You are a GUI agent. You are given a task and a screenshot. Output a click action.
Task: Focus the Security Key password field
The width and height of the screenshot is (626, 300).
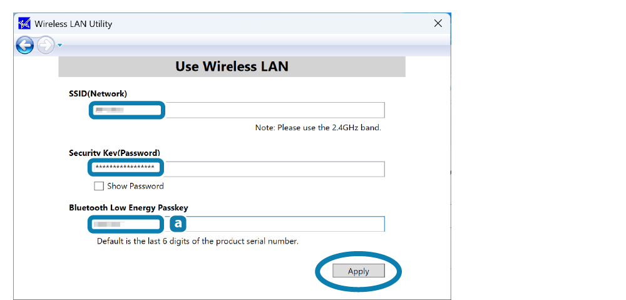coord(275,169)
